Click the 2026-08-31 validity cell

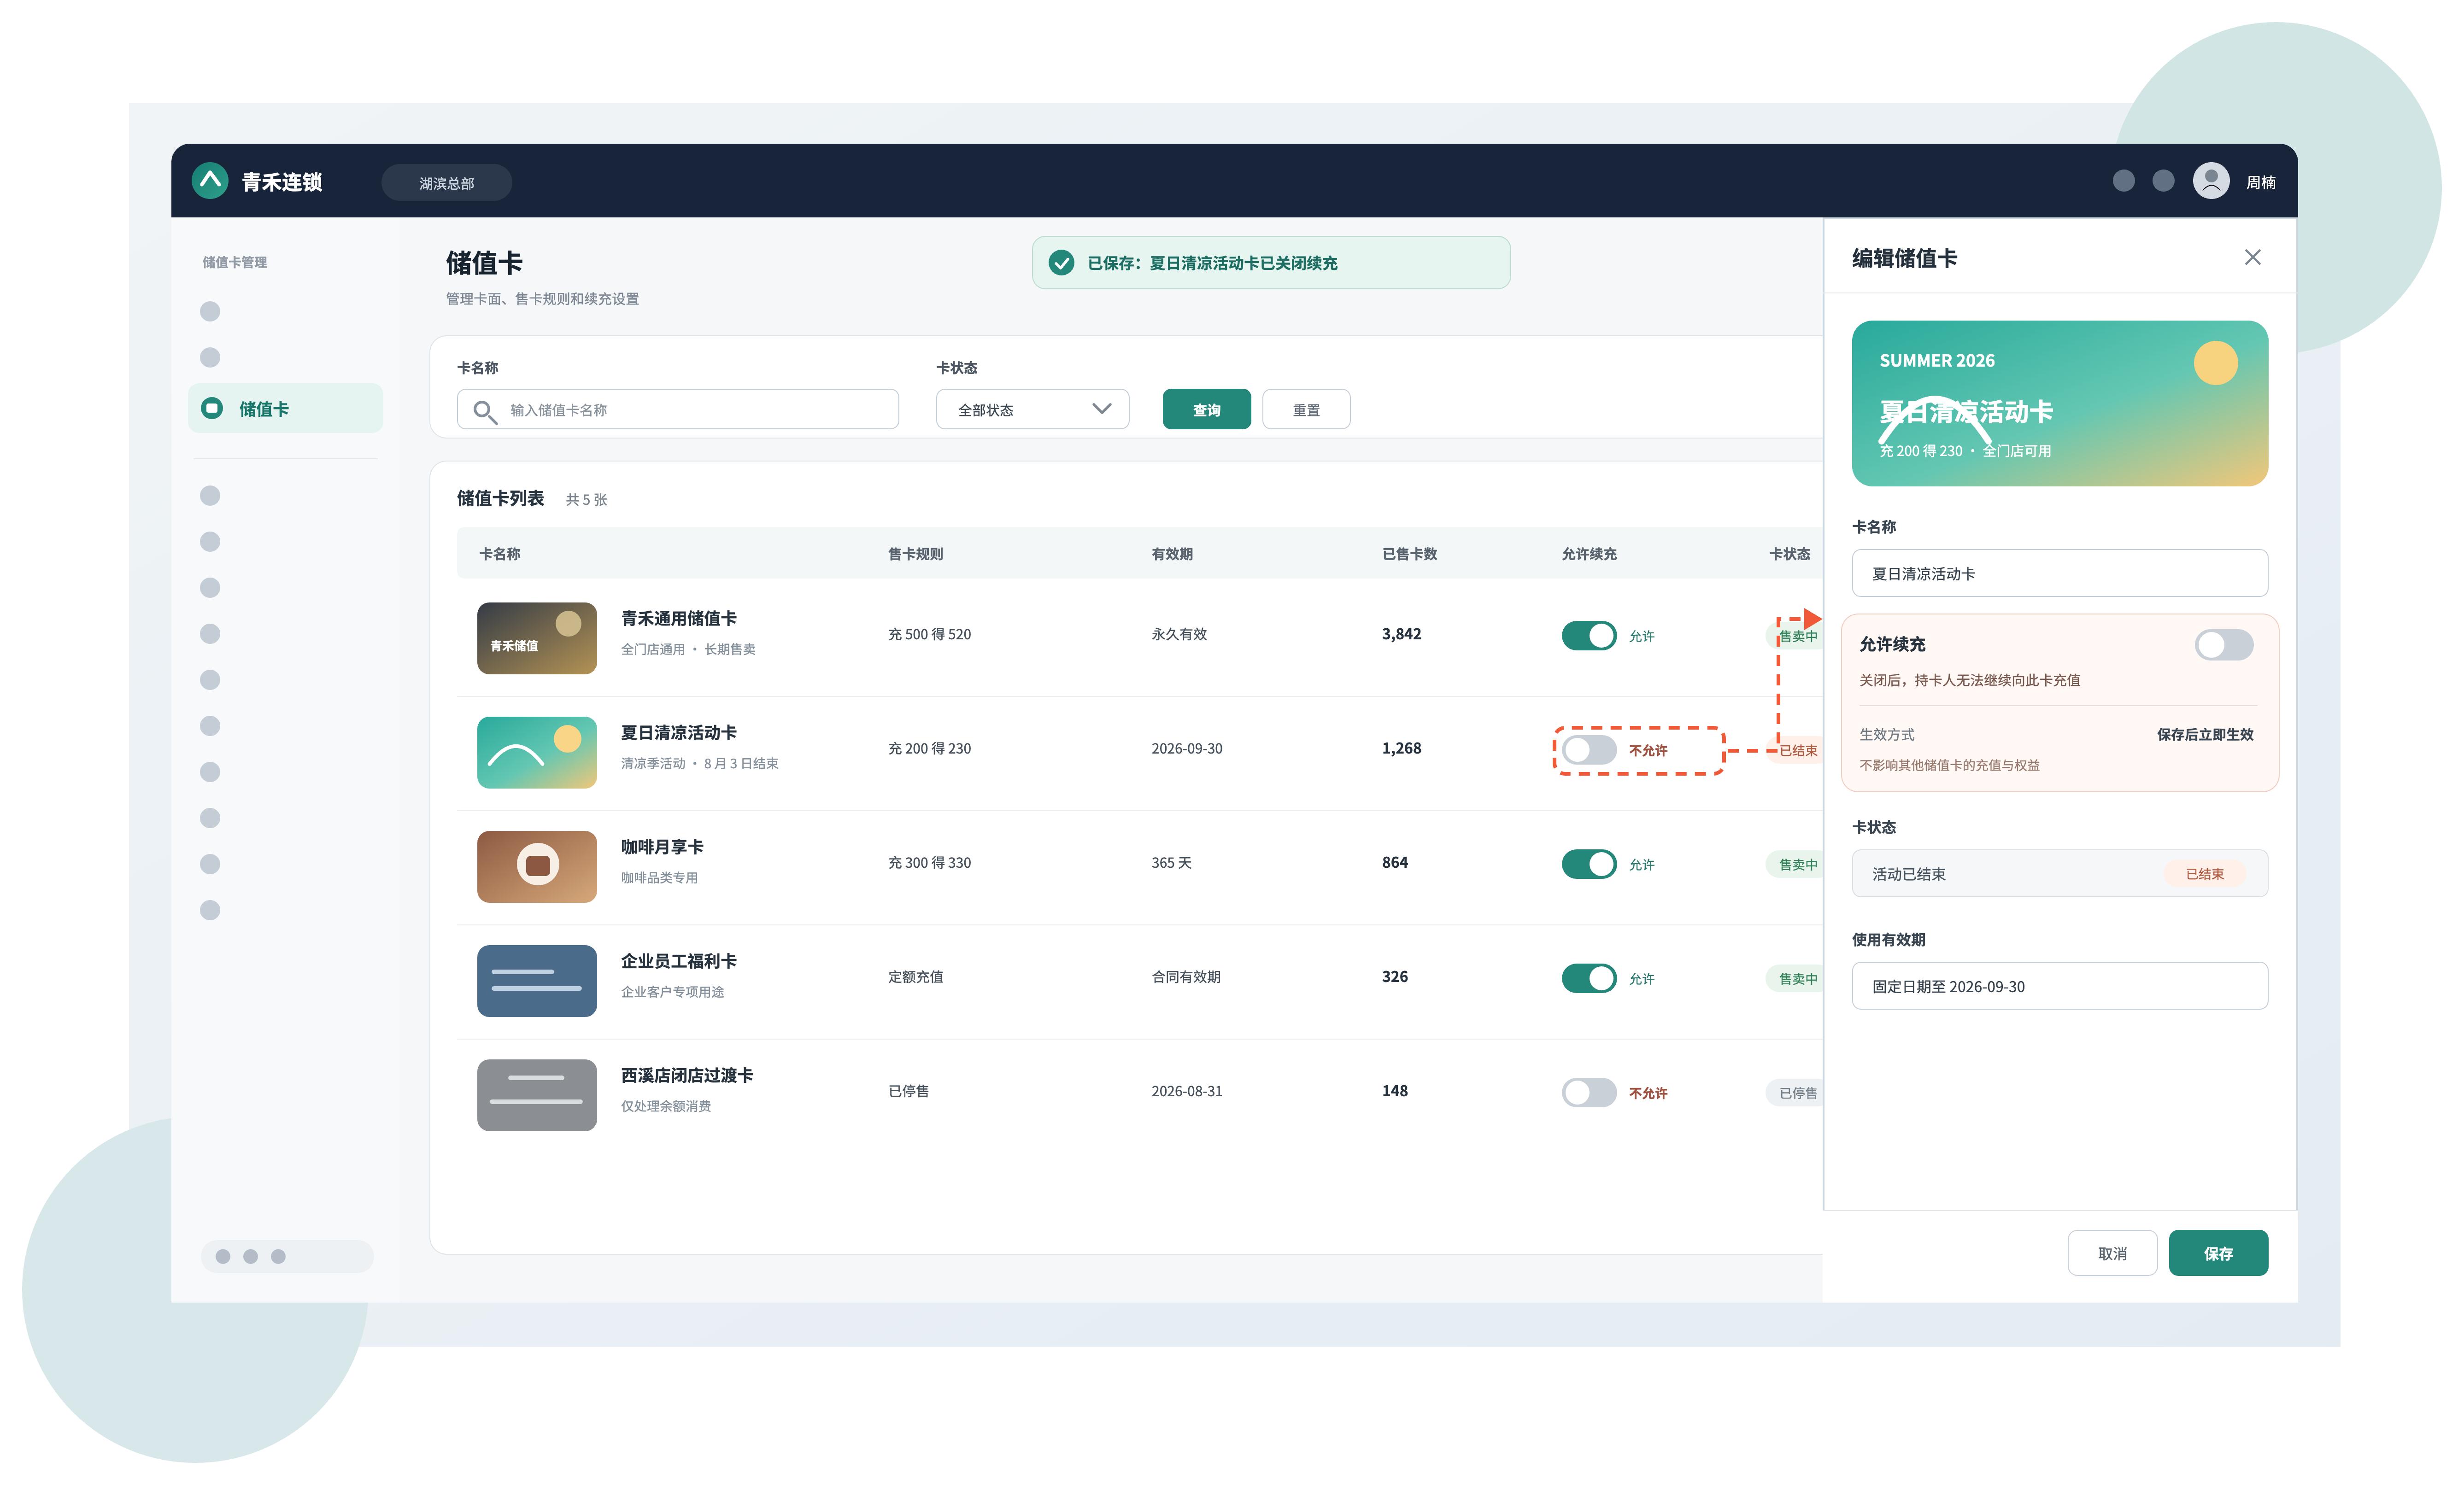tap(1186, 1091)
